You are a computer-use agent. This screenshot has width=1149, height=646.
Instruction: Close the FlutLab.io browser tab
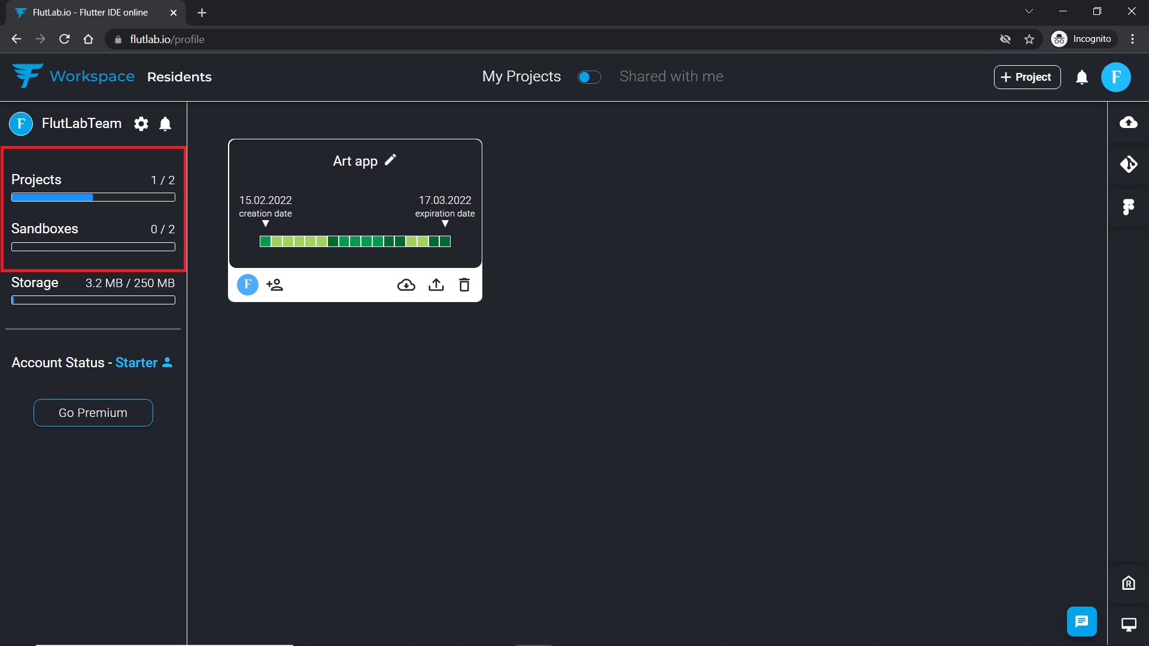[174, 13]
